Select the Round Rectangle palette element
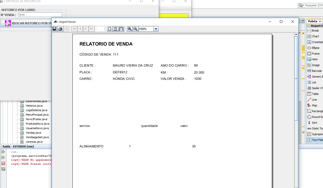The height and width of the screenshot is (188, 323). pos(315,117)
